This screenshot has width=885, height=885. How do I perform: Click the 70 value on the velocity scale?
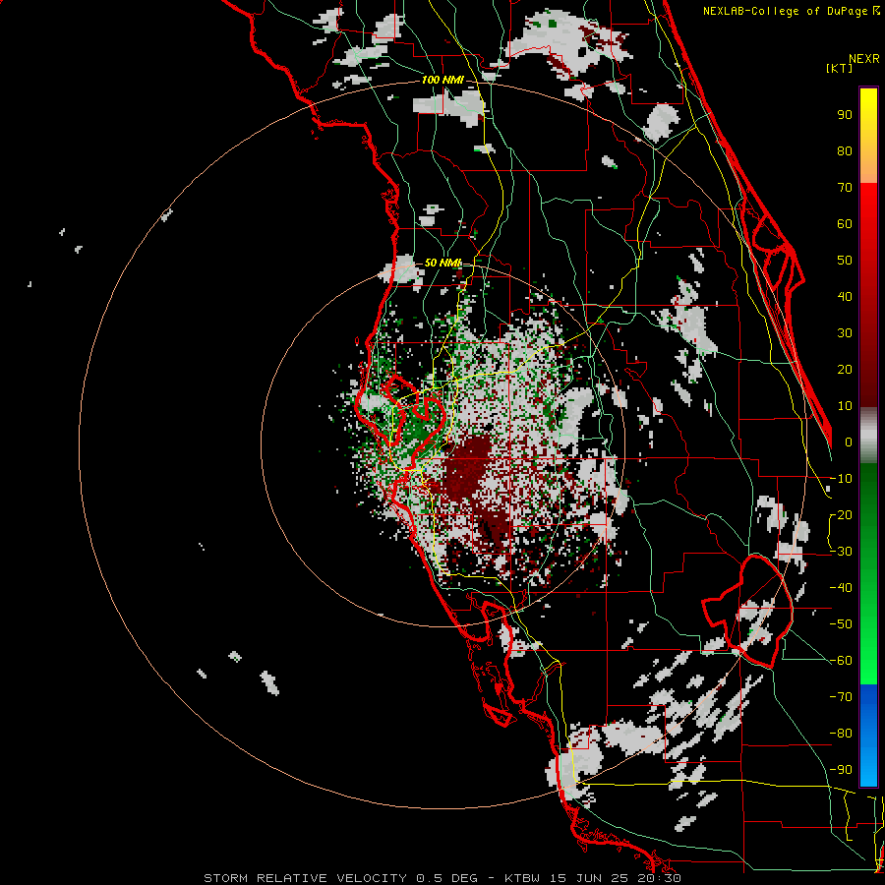pos(845,188)
